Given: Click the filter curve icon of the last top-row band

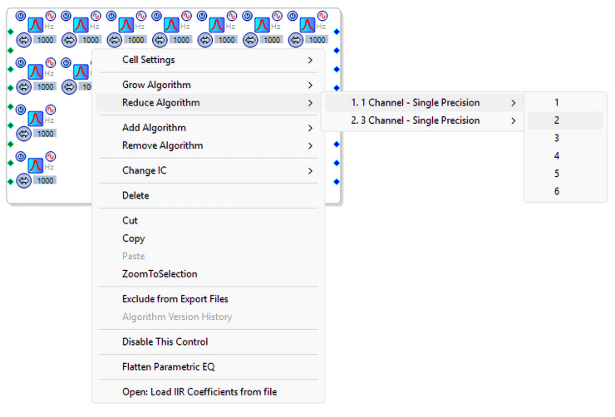Looking at the screenshot, I should pyautogui.click(x=307, y=25).
